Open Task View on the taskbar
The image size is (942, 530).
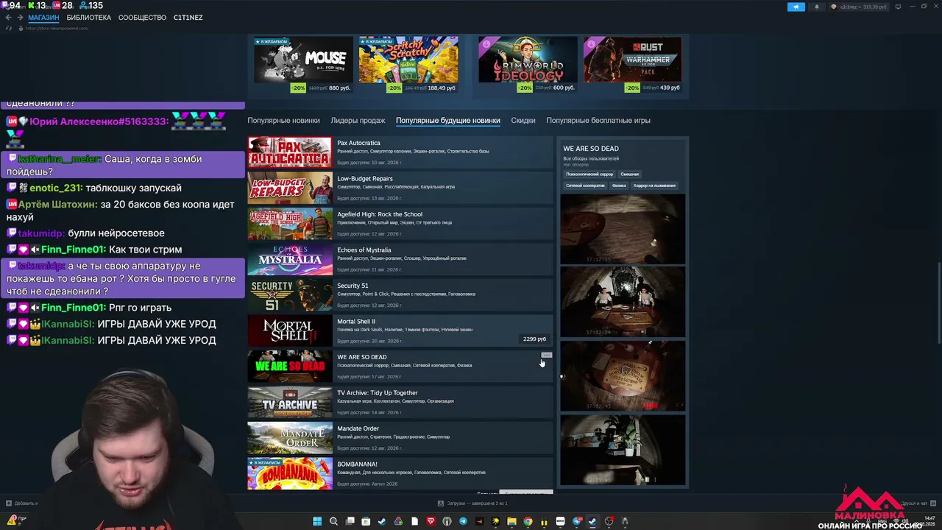(x=350, y=521)
